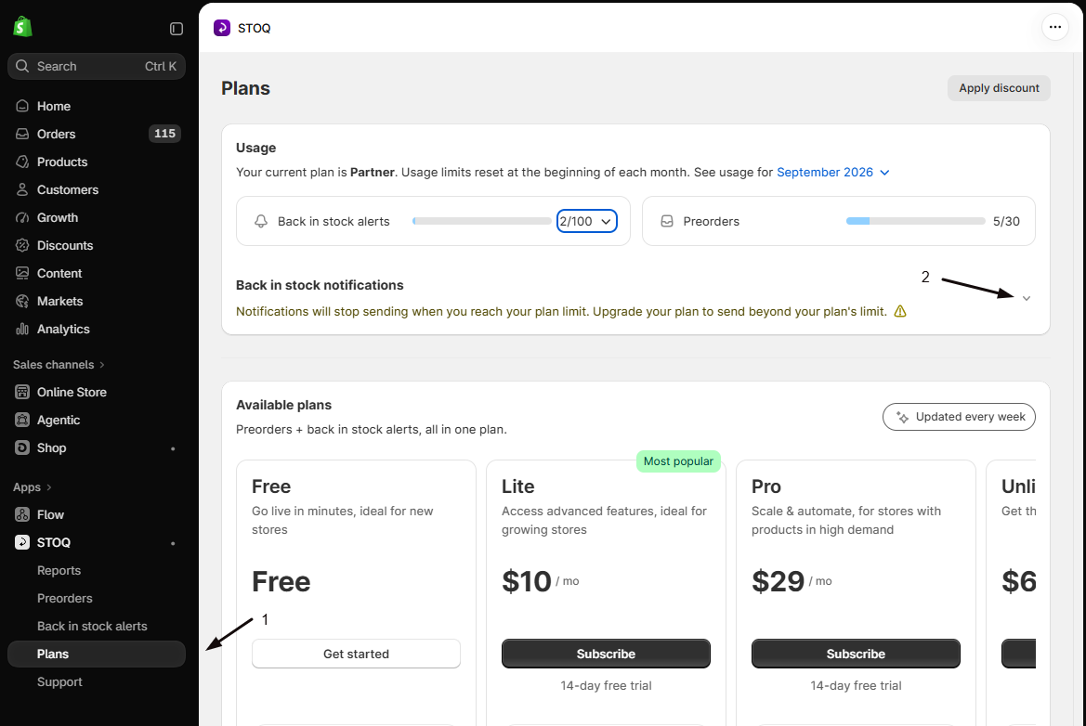Image resolution: width=1086 pixels, height=726 pixels.
Task: Click the bell icon for Back in stock alerts
Action: pos(260,222)
